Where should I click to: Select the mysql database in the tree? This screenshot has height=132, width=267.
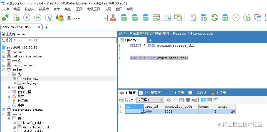[x=16, y=61]
